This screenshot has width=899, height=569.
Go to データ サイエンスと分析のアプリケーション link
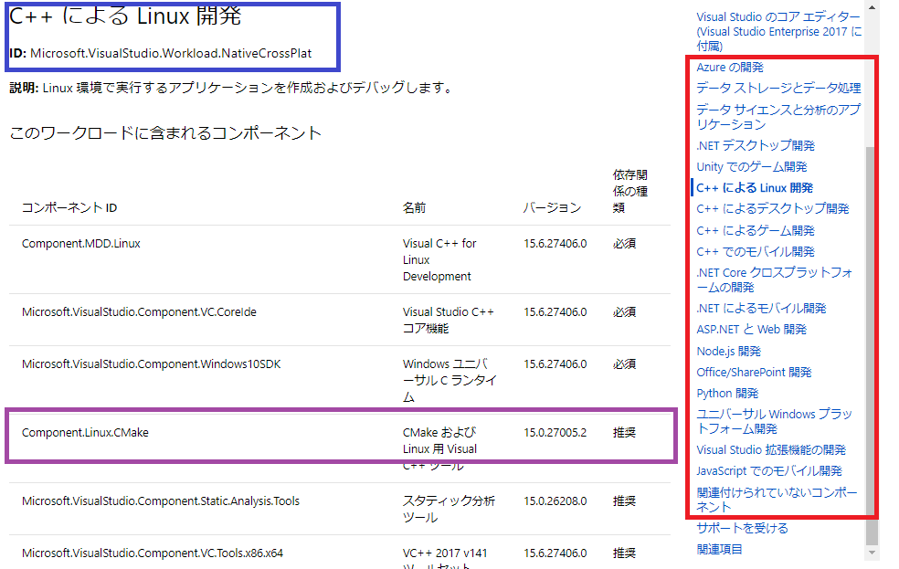point(778,116)
